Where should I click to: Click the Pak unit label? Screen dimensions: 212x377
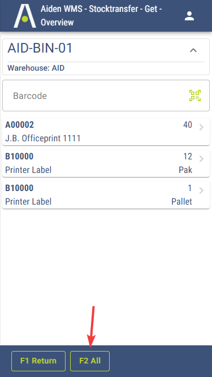coord(185,170)
